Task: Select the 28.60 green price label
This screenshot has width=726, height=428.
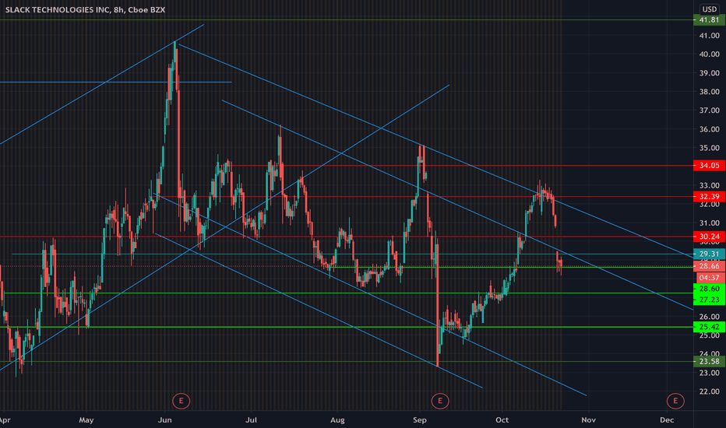Action: (x=709, y=289)
